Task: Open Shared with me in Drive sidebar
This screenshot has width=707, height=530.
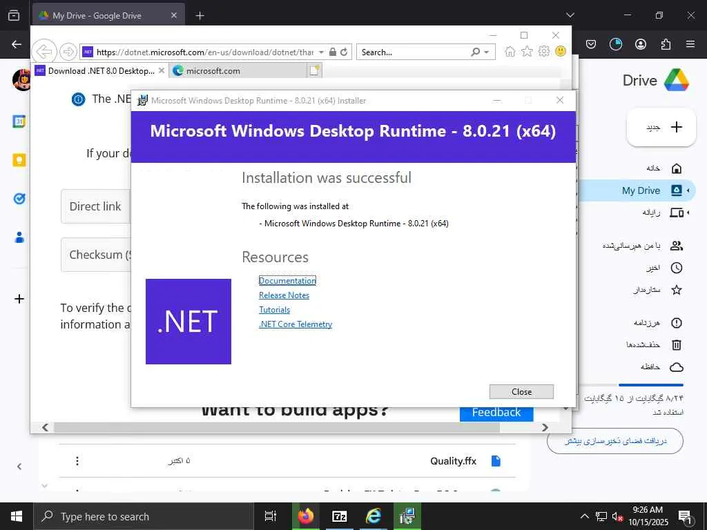Action: [x=643, y=246]
